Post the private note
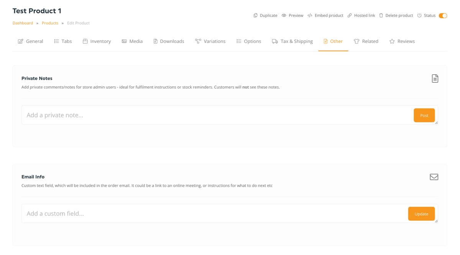Image resolution: width=460 pixels, height=255 pixels. pos(424,115)
